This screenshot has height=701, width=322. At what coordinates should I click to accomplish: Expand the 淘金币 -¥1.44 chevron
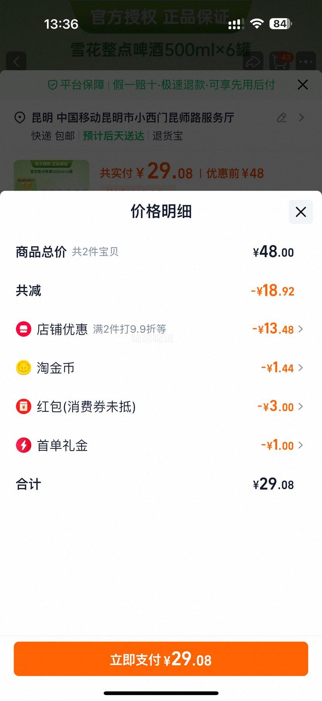coord(301,368)
